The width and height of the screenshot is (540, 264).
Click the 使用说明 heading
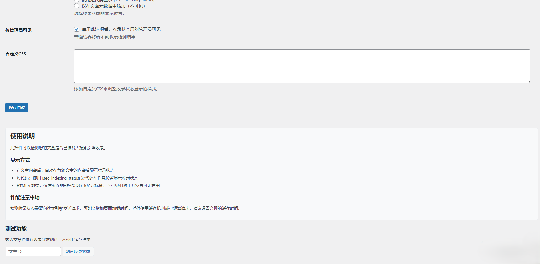[23, 136]
